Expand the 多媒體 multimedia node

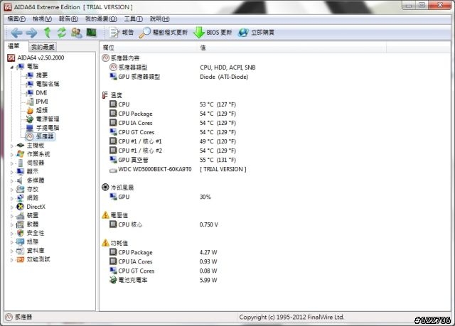pyautogui.click(x=12, y=181)
